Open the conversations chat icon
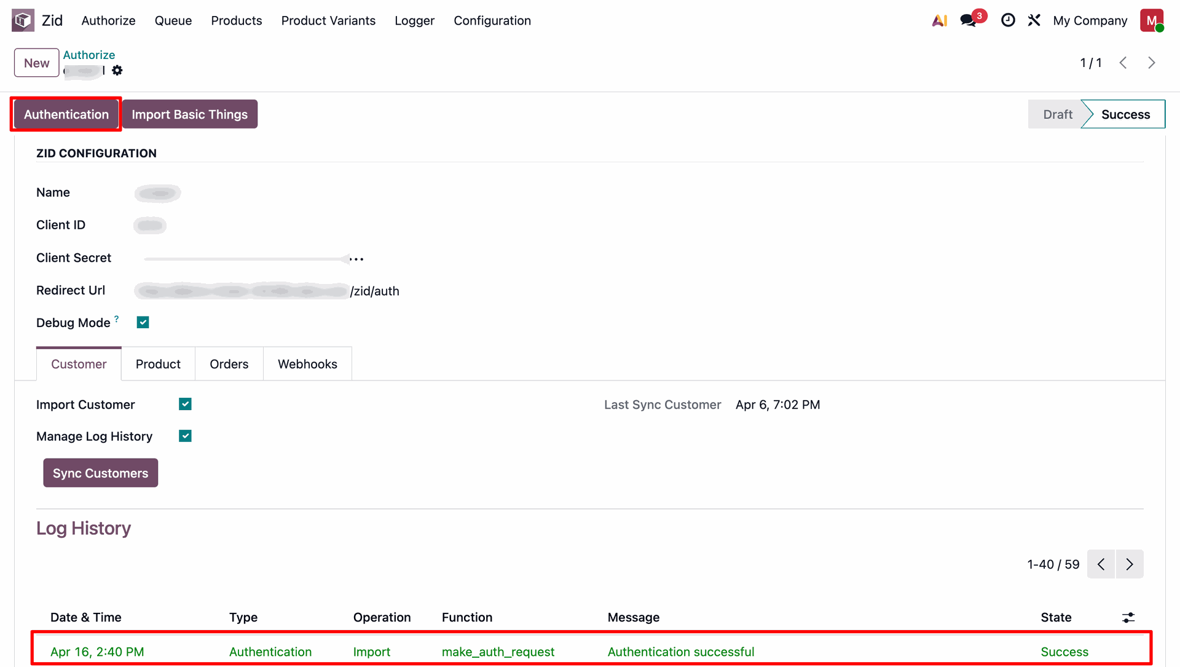Viewport: 1180px width, 667px height. [x=969, y=20]
